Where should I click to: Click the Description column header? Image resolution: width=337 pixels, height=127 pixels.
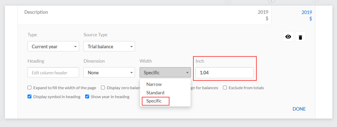(36, 12)
